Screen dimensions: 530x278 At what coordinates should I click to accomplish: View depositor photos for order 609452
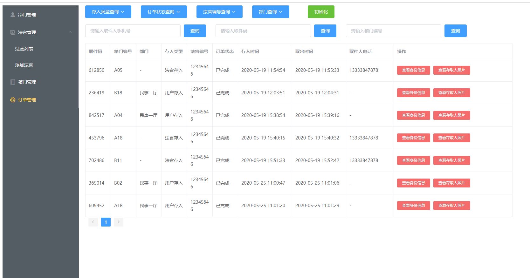tap(451, 206)
